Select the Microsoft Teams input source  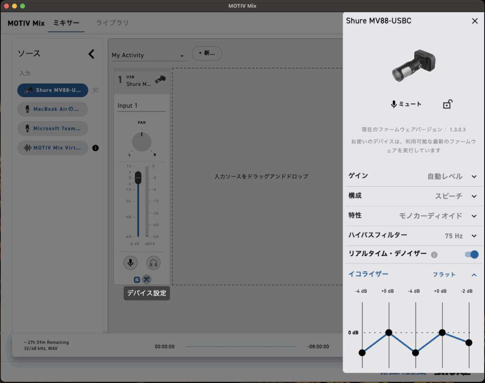point(52,128)
